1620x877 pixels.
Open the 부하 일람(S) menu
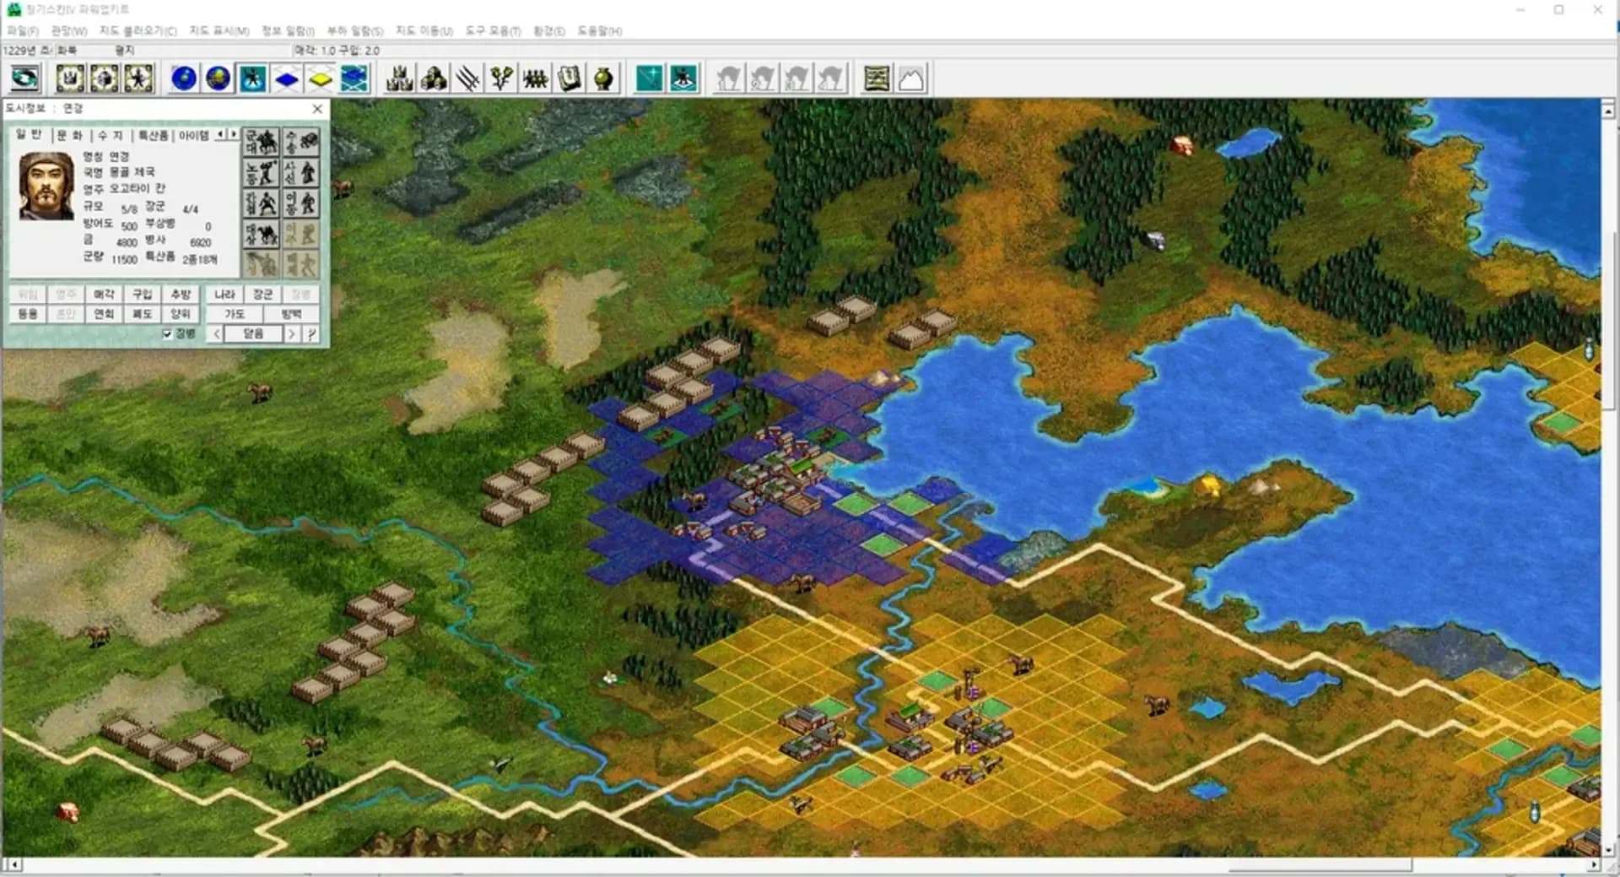[x=354, y=31]
